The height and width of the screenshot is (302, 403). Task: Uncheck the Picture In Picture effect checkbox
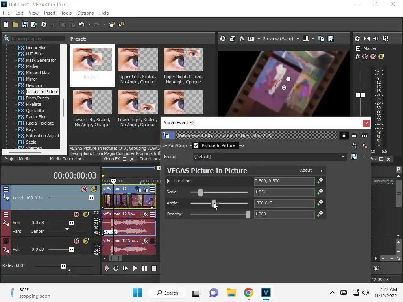click(x=196, y=145)
